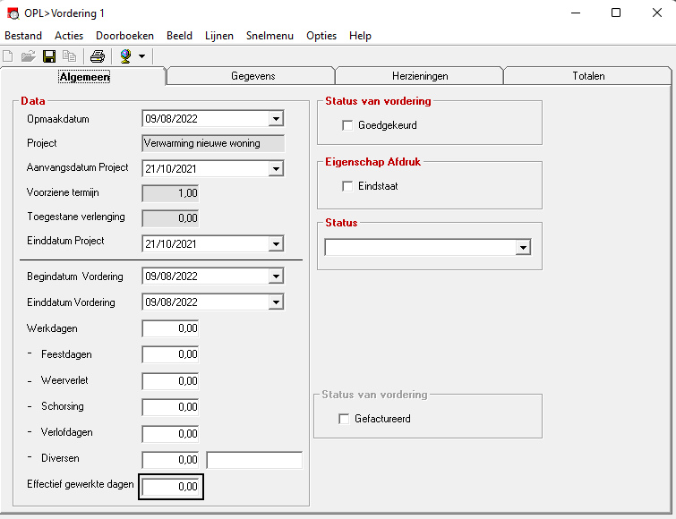
Task: Click the Aanvangsdatum Project date value
Action: [x=171, y=169]
